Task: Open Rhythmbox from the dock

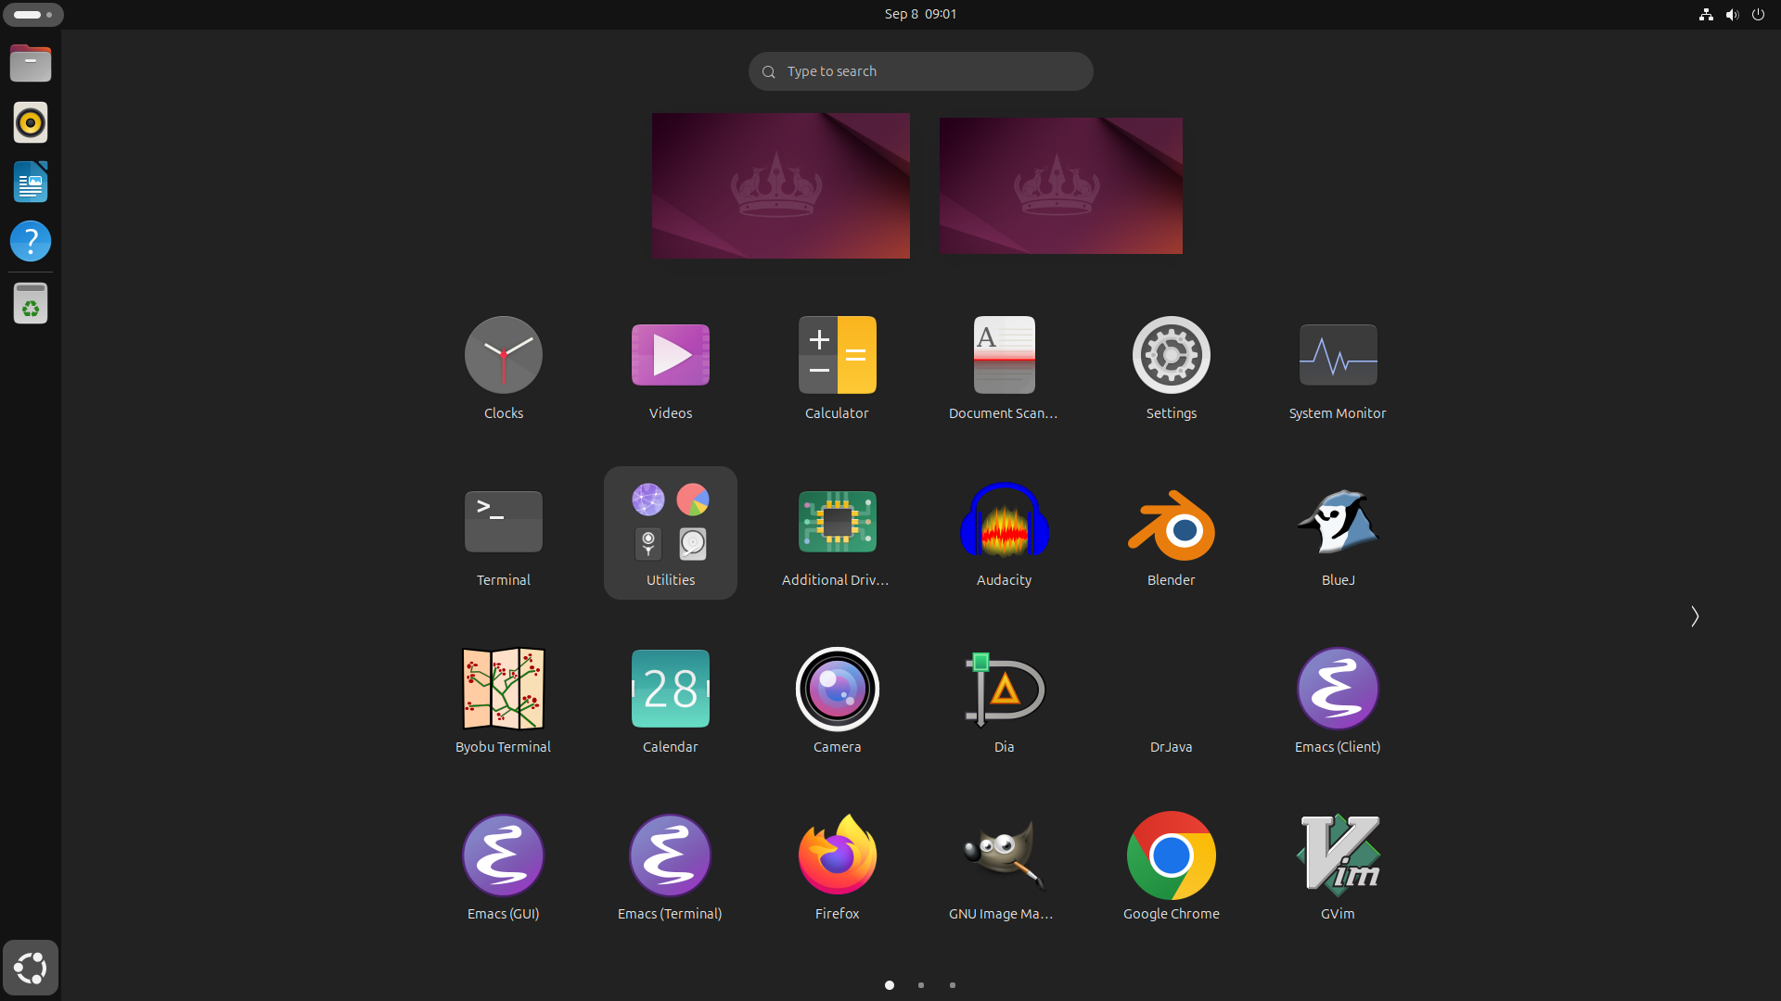Action: click(x=31, y=122)
